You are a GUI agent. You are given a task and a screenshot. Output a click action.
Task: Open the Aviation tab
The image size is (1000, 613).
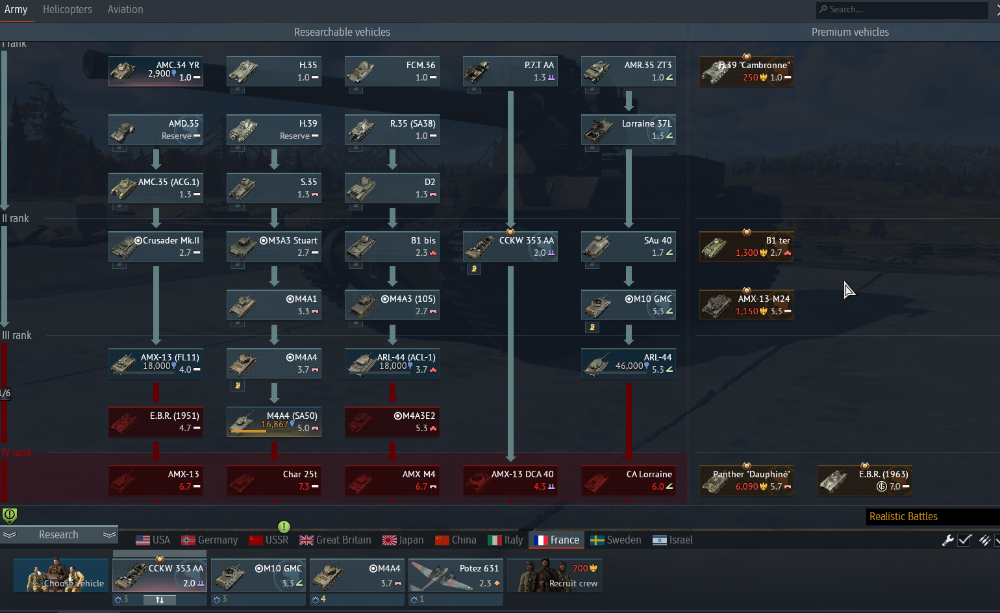pyautogui.click(x=125, y=10)
